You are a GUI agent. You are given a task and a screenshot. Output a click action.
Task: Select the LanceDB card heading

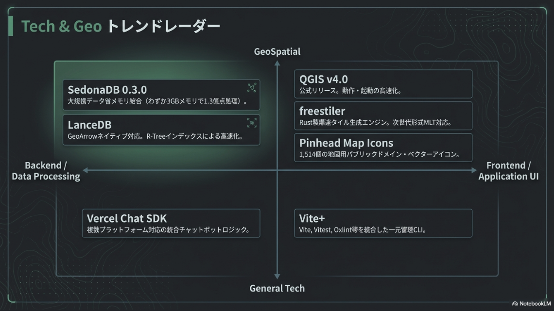coord(90,125)
